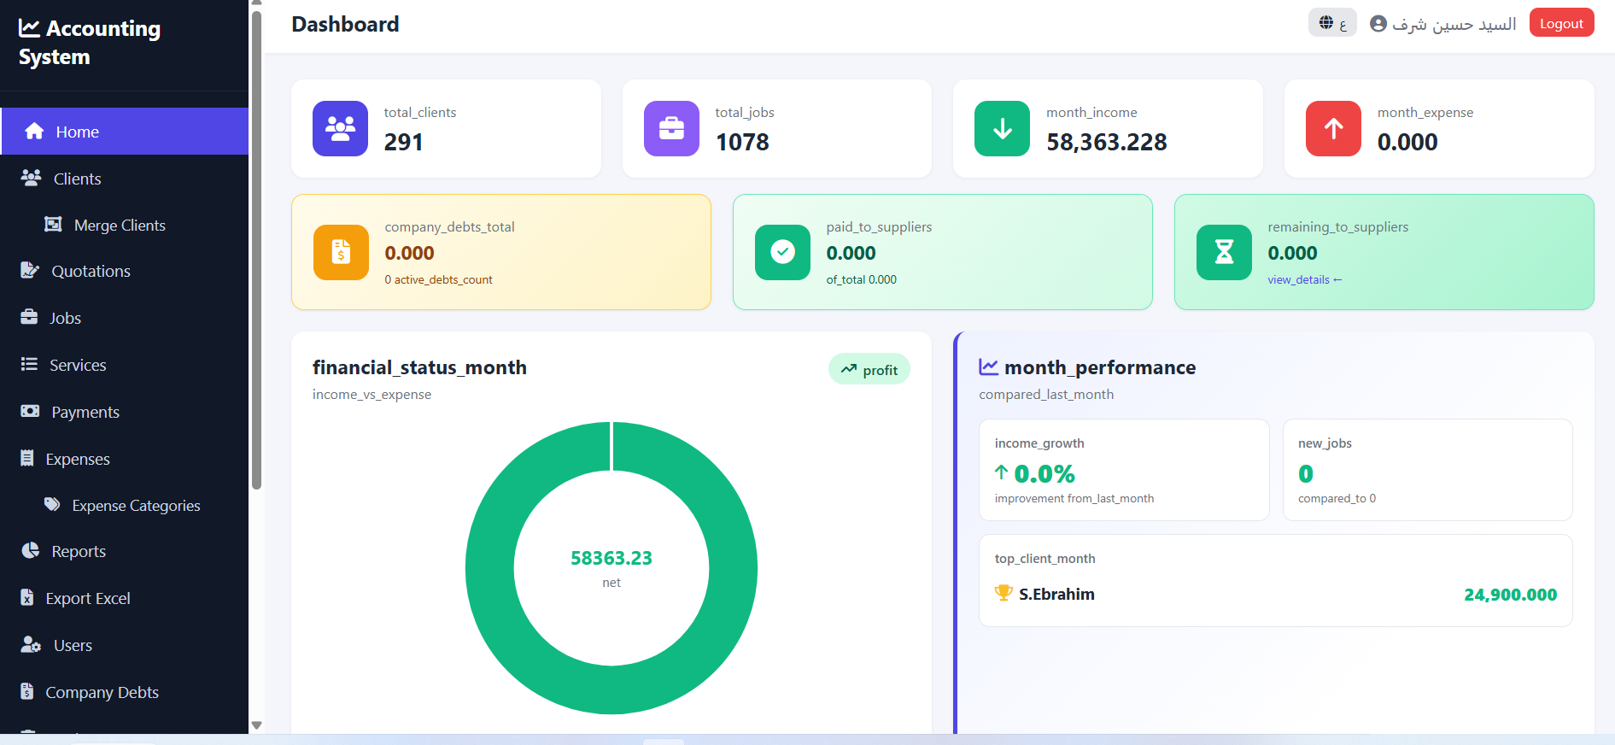Open Jobs in the sidebar

pos(125,318)
